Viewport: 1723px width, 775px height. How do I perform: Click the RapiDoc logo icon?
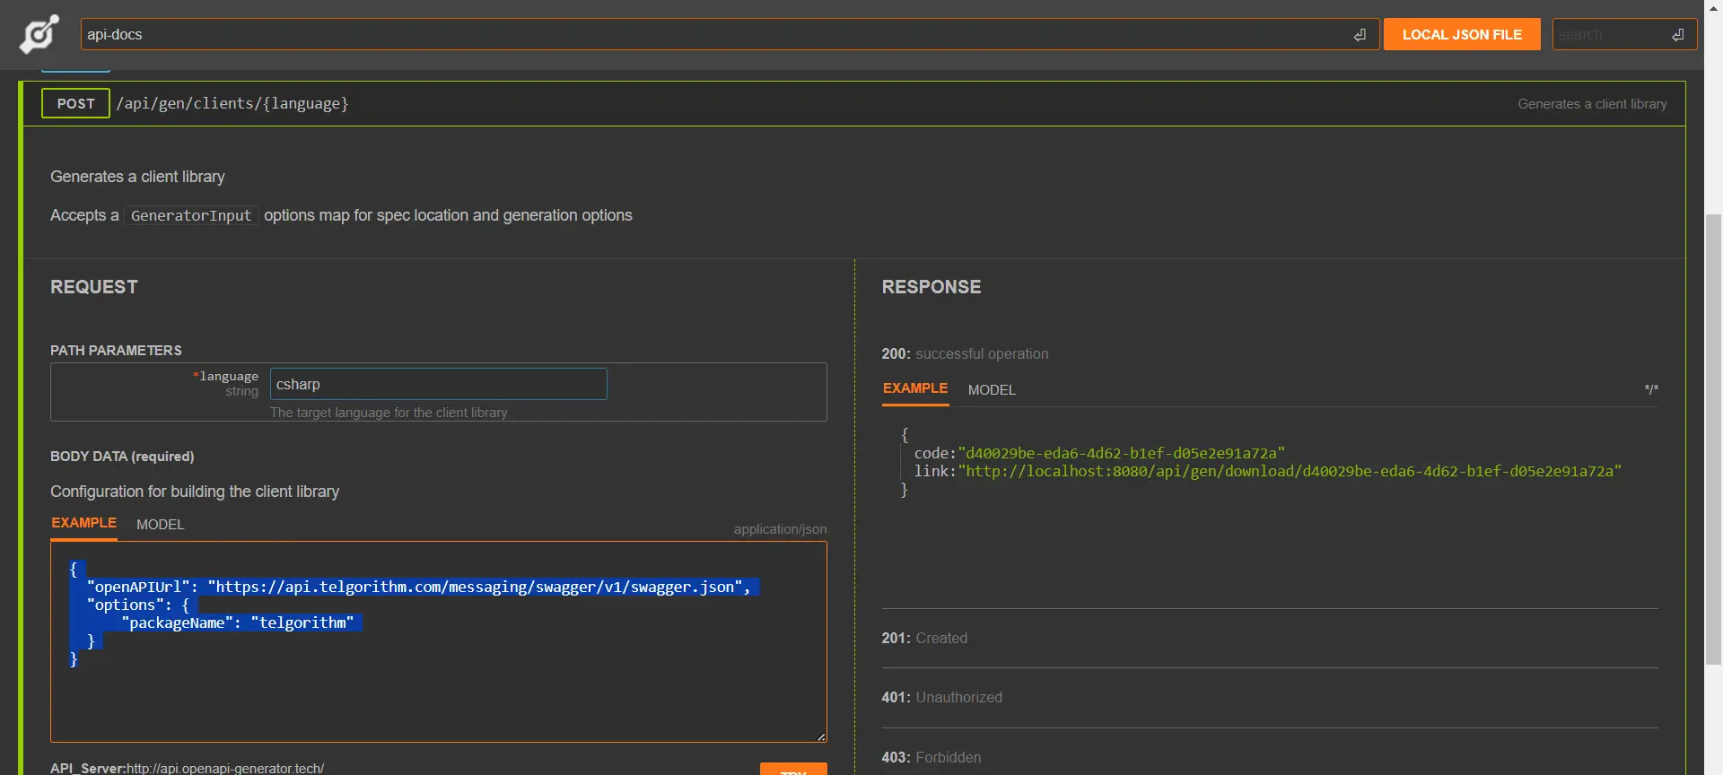tap(39, 34)
